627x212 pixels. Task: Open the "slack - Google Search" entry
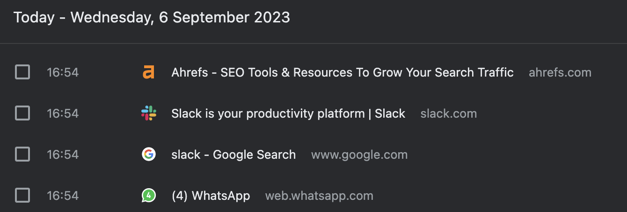coord(233,155)
